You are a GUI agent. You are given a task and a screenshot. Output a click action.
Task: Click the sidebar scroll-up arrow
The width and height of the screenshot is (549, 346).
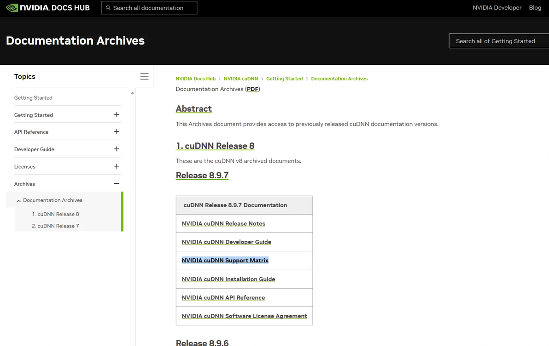click(132, 93)
